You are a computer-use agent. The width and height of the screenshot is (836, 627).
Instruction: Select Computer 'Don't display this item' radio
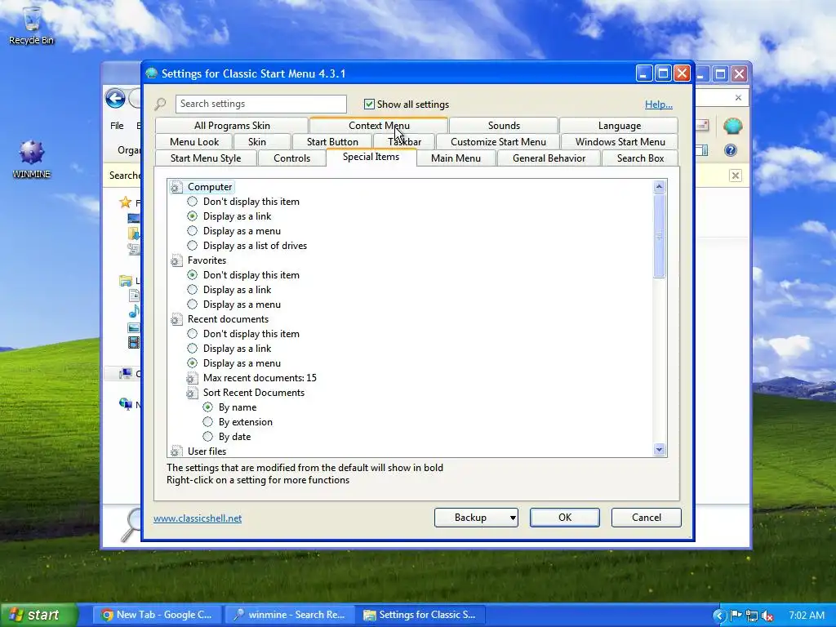tap(192, 202)
